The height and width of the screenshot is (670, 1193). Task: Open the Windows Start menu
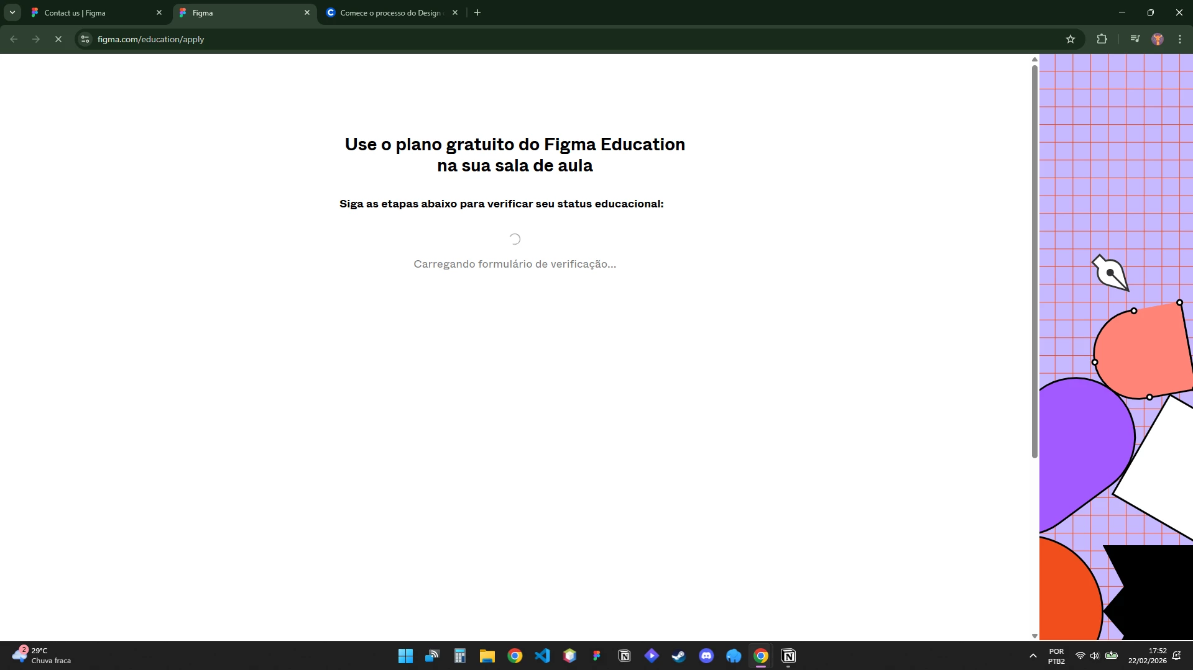point(405,656)
